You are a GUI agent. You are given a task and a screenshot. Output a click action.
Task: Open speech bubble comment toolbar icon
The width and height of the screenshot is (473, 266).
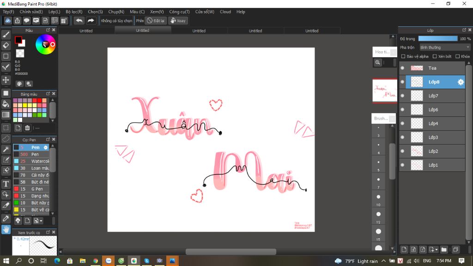tap(26, 20)
